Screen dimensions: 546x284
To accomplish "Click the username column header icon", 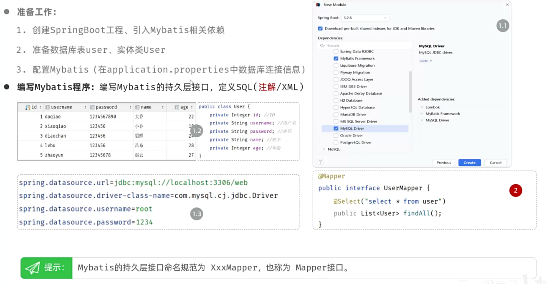I will click(x=47, y=107).
